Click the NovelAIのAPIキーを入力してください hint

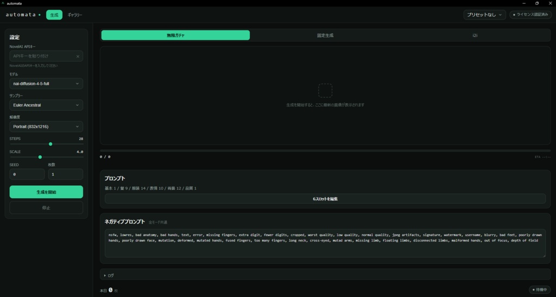tap(33, 66)
